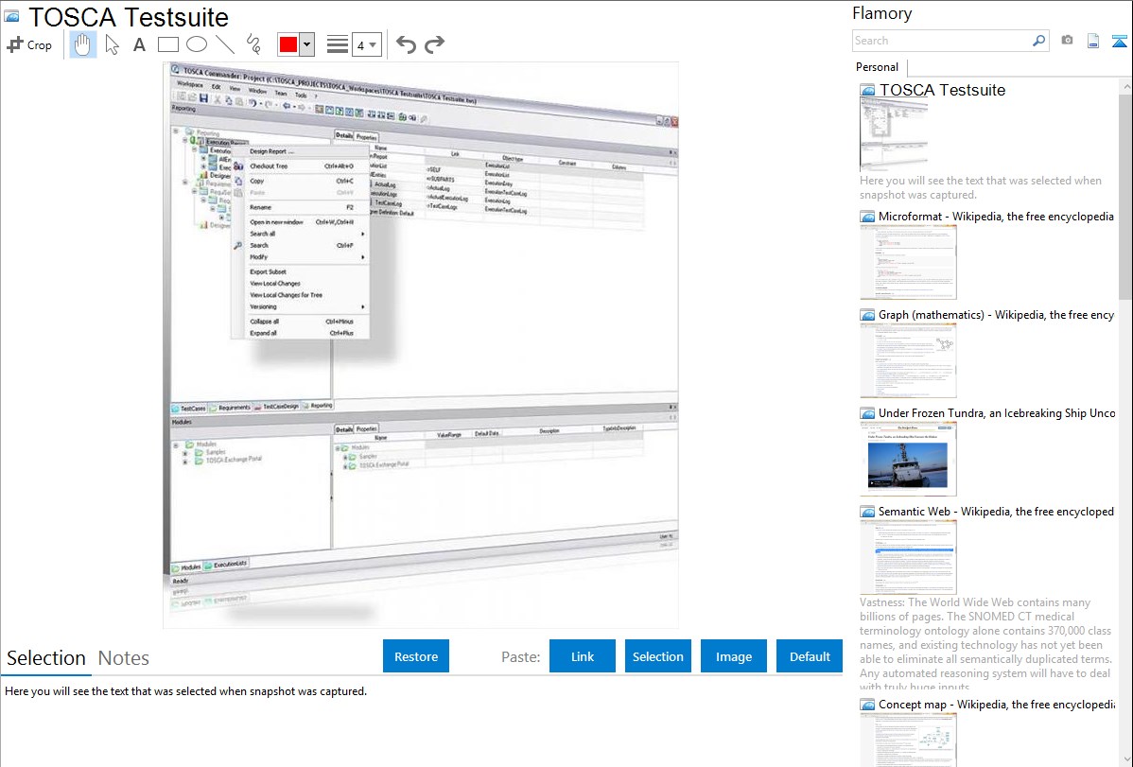Click the document page icon

pyautogui.click(x=1093, y=41)
